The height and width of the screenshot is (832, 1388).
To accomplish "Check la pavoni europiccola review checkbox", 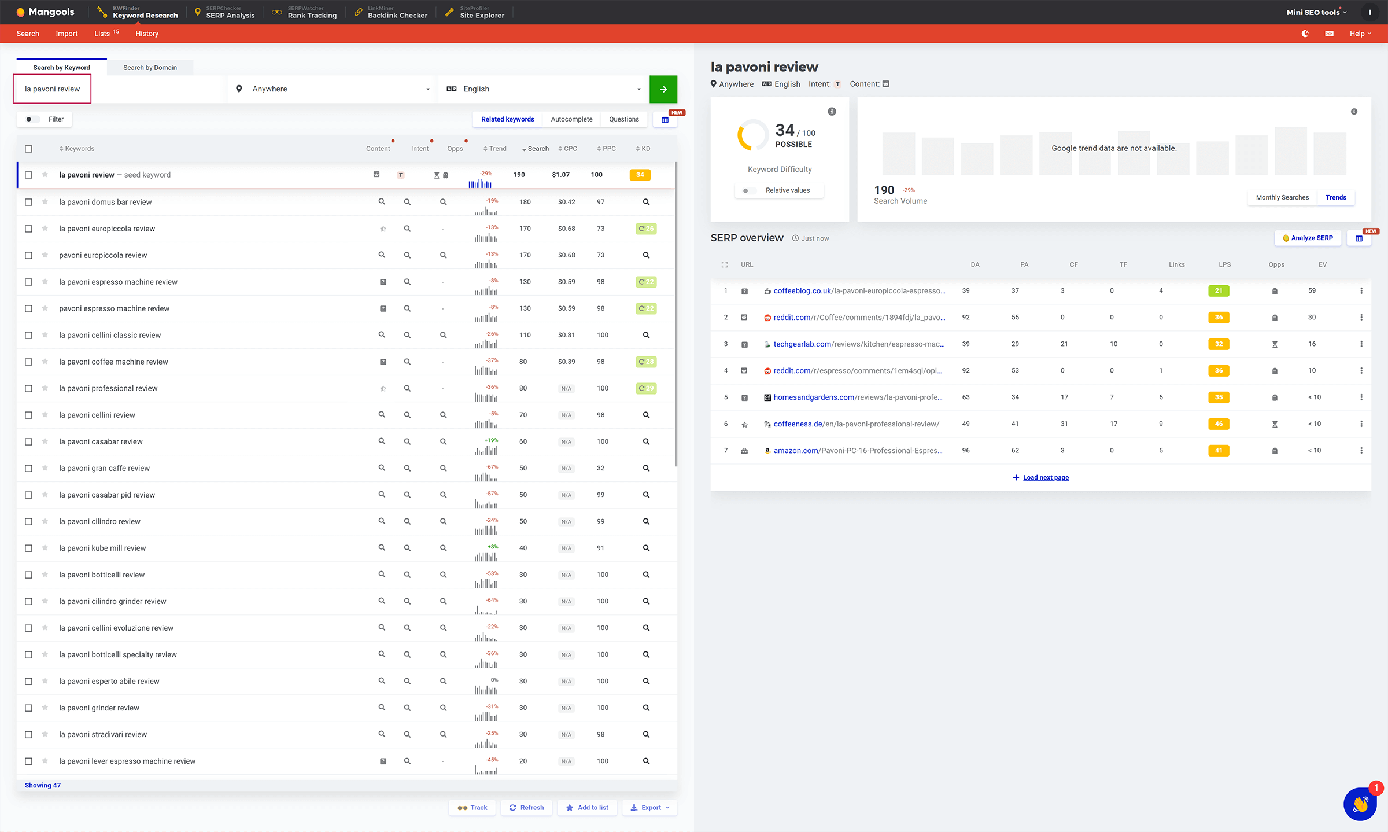I will [x=28, y=229].
